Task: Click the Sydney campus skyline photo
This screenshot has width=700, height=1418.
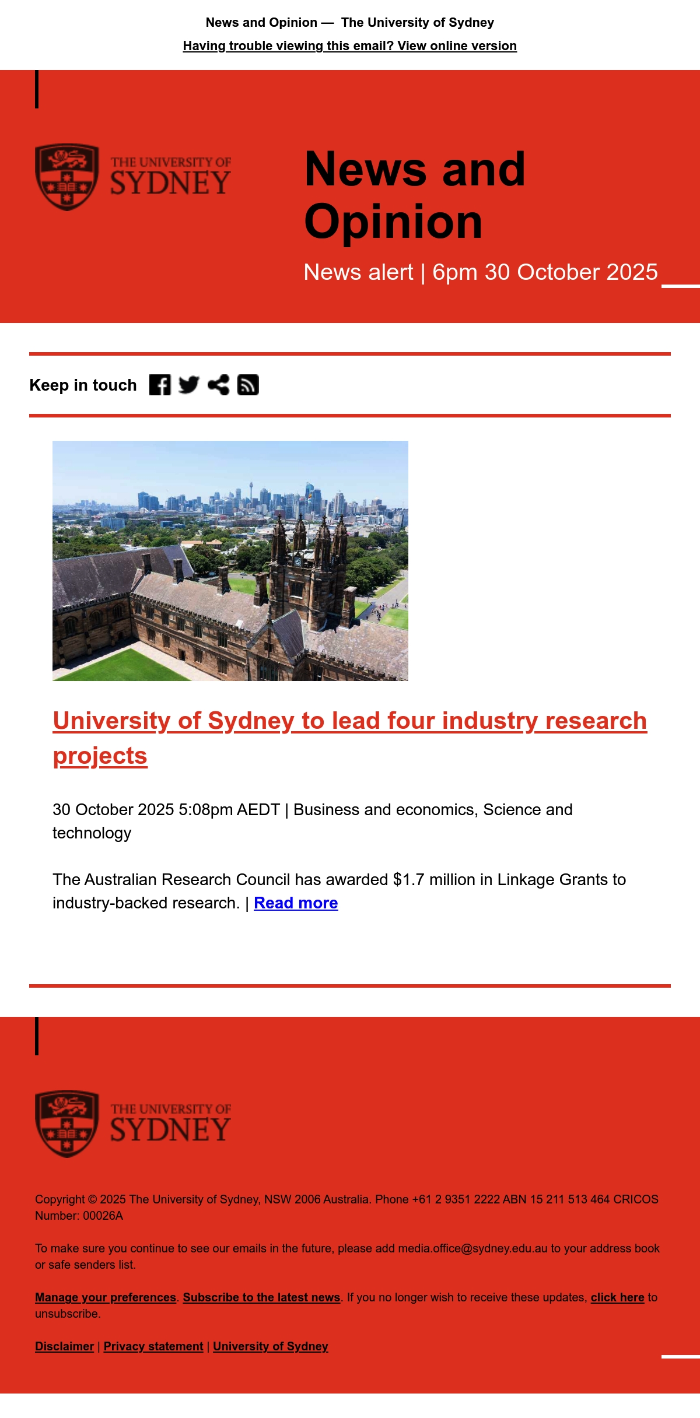Action: tap(230, 561)
